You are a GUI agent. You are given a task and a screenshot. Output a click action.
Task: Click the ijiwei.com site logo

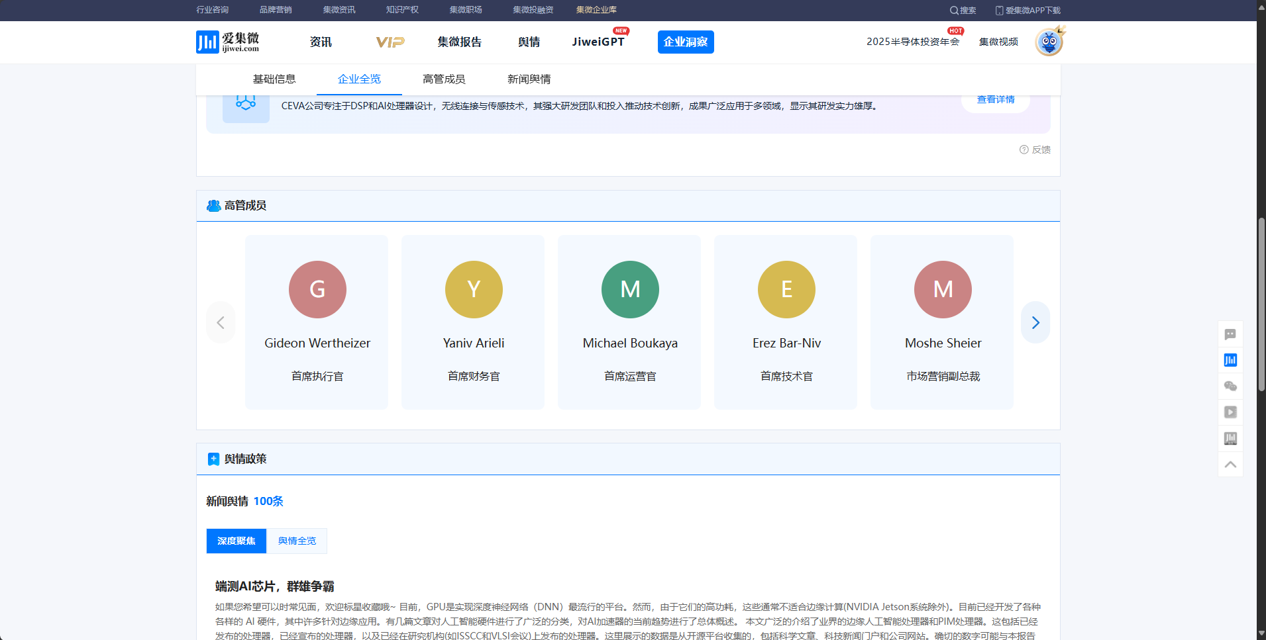tap(227, 42)
